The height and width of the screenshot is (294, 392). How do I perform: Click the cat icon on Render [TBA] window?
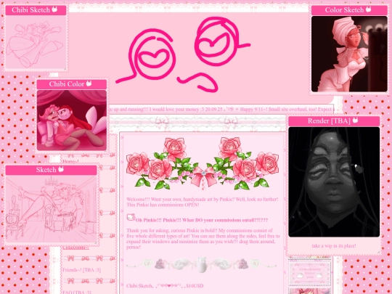point(355,121)
